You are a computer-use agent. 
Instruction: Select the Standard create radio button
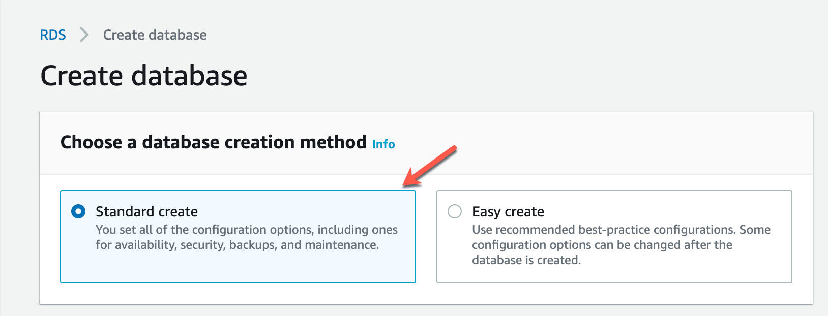click(x=78, y=211)
